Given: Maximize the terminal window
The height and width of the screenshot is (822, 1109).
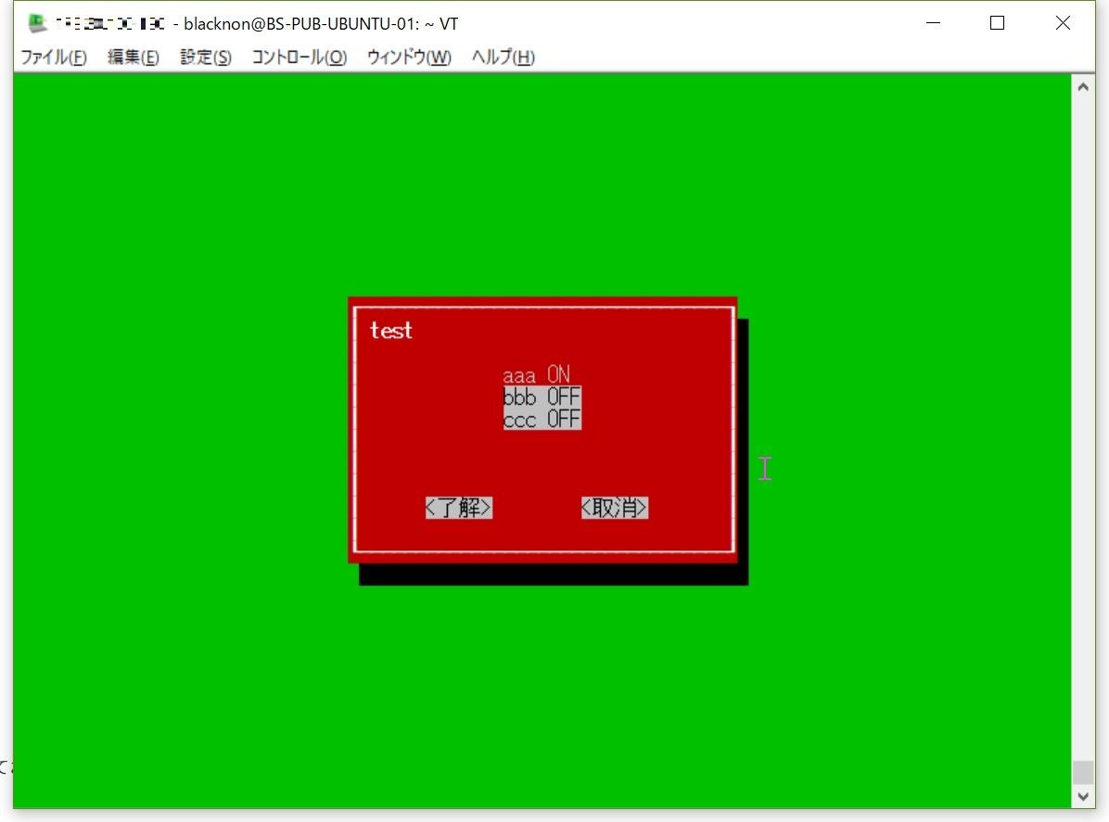Looking at the screenshot, I should coord(997,23).
